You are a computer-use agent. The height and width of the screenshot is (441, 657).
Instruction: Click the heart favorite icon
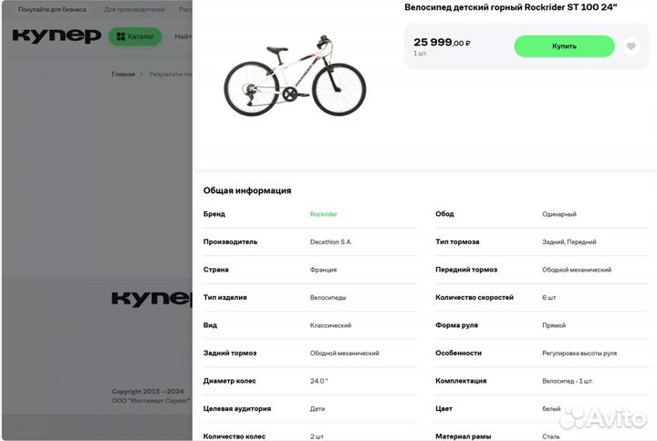[x=631, y=46]
